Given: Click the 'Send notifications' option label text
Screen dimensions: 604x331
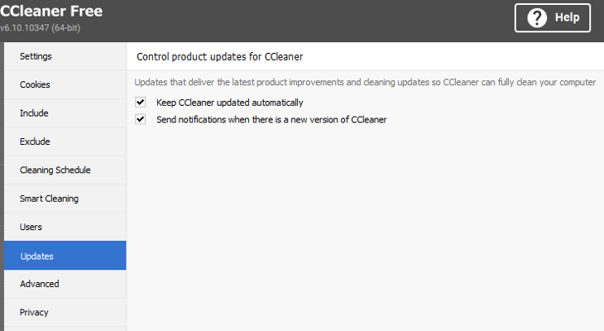Looking at the screenshot, I should coord(271,119).
